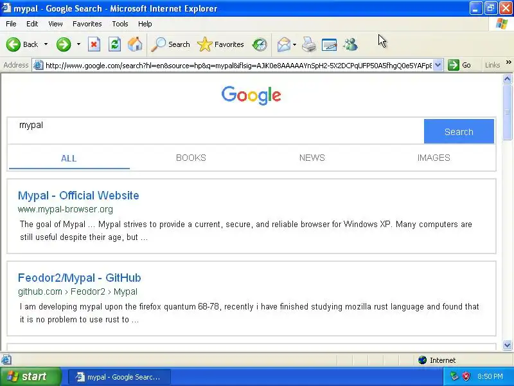This screenshot has width=514, height=386.
Task: Click the green Forward arrow button
Action: [x=64, y=44]
